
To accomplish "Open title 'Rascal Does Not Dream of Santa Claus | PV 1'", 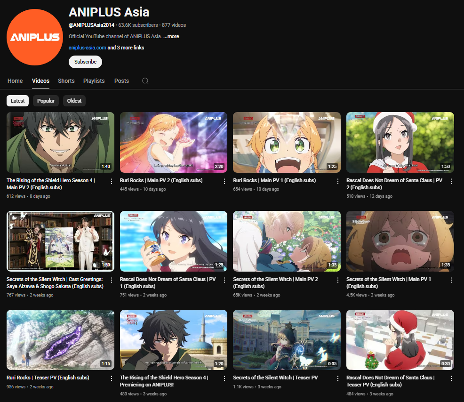I will tap(168, 283).
